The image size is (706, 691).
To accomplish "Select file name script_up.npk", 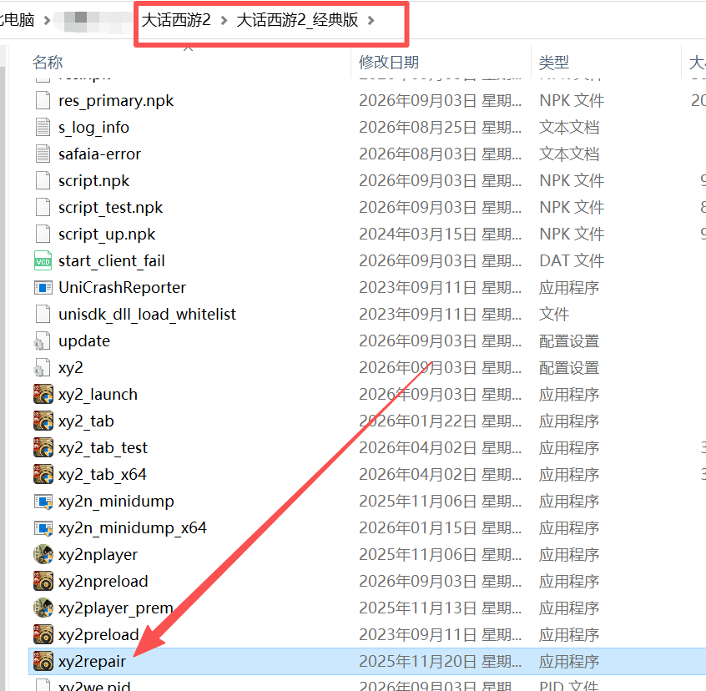I will [x=107, y=235].
